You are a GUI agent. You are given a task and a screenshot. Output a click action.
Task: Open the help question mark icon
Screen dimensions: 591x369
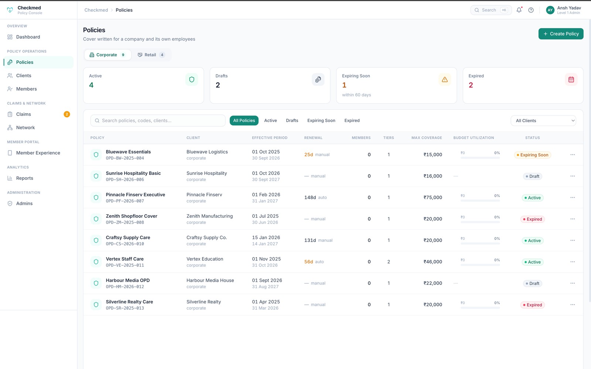pyautogui.click(x=531, y=10)
